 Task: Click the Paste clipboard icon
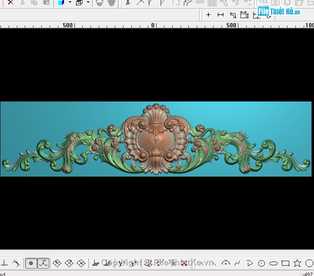[46, 2]
